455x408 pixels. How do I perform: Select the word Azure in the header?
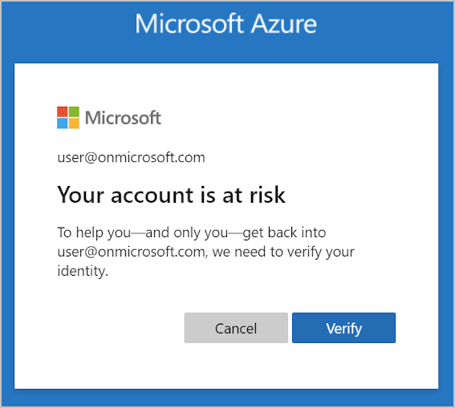[x=283, y=24]
